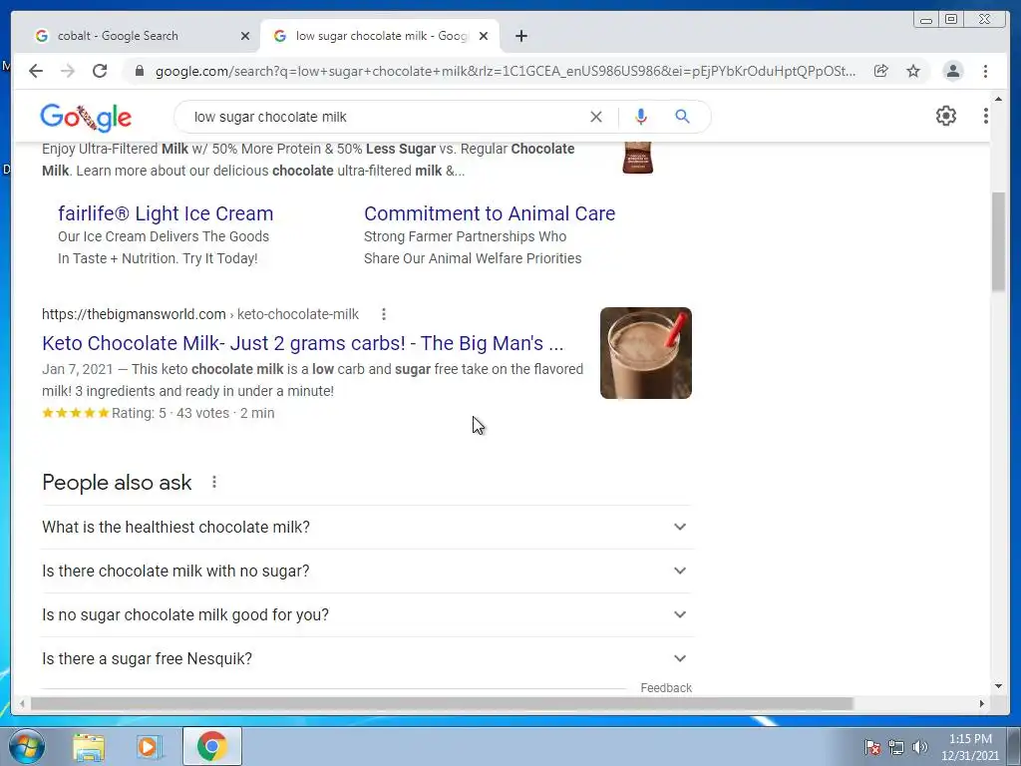Click the fairlife bottle ad thumbnail

click(637, 158)
